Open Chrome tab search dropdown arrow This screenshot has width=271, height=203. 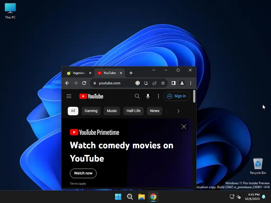(x=154, y=70)
